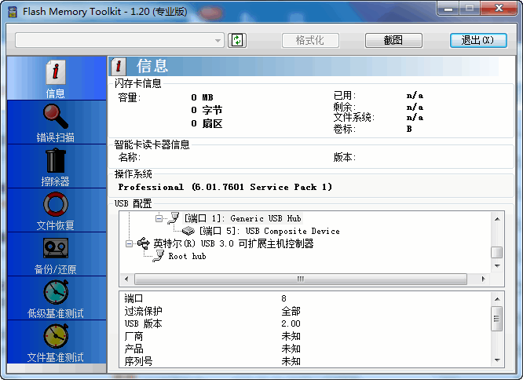Click the 截图 screenshot button

point(393,40)
